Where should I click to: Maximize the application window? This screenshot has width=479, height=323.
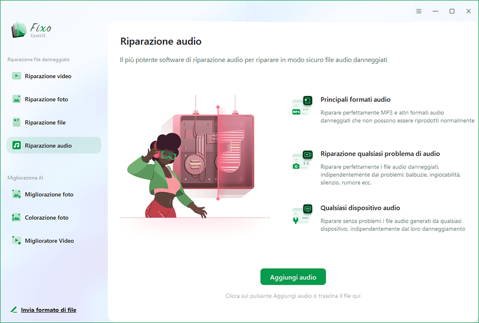point(452,11)
